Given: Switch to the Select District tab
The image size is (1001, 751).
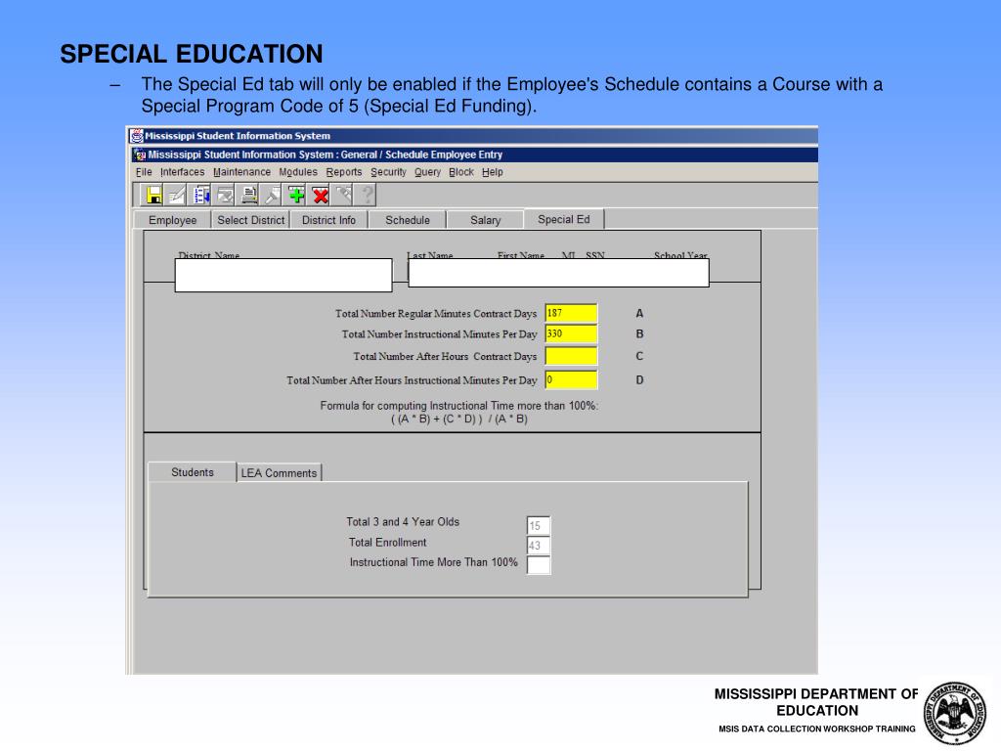Looking at the screenshot, I should [x=251, y=220].
